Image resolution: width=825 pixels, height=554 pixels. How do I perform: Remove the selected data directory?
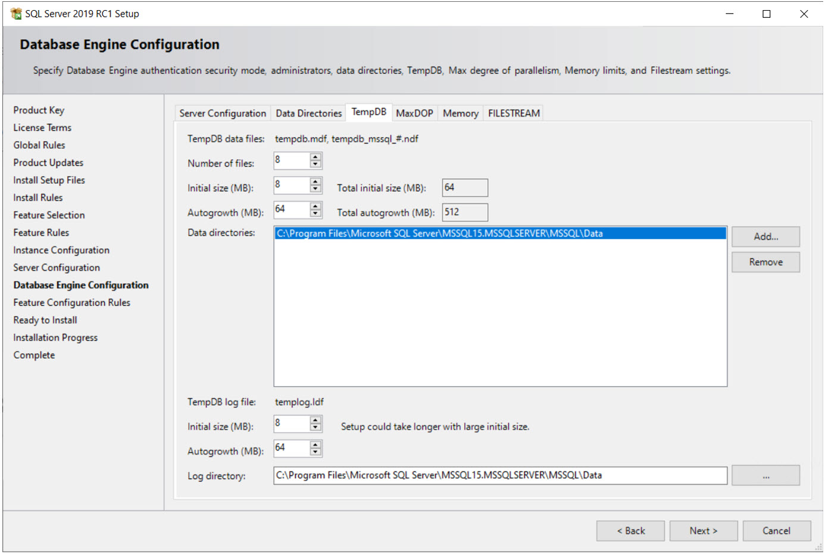(765, 262)
